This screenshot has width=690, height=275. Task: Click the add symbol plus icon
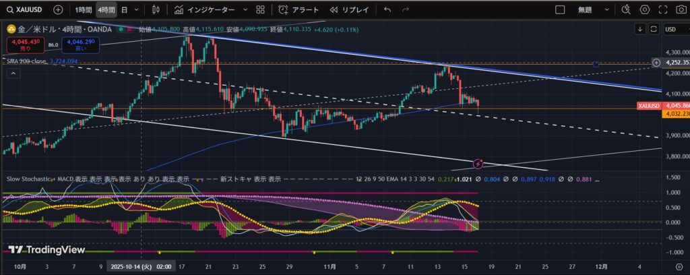click(x=59, y=10)
